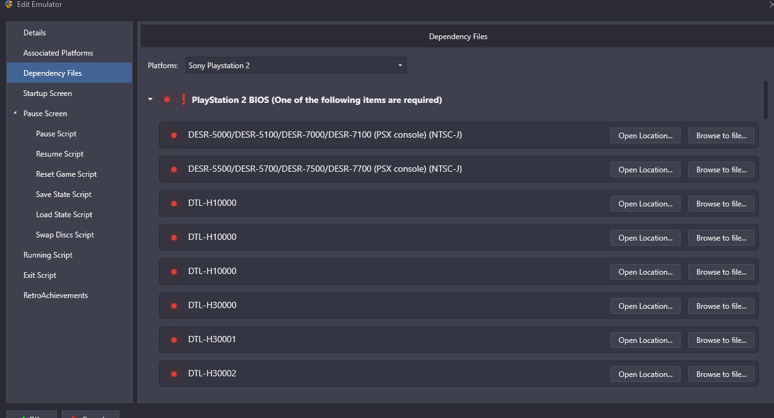Click the red exclamation mark warning icon
This screenshot has width=774, height=418.
(x=183, y=100)
